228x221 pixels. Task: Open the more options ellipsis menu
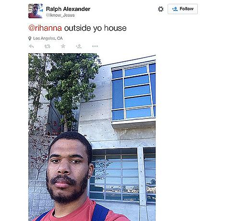click(x=95, y=47)
